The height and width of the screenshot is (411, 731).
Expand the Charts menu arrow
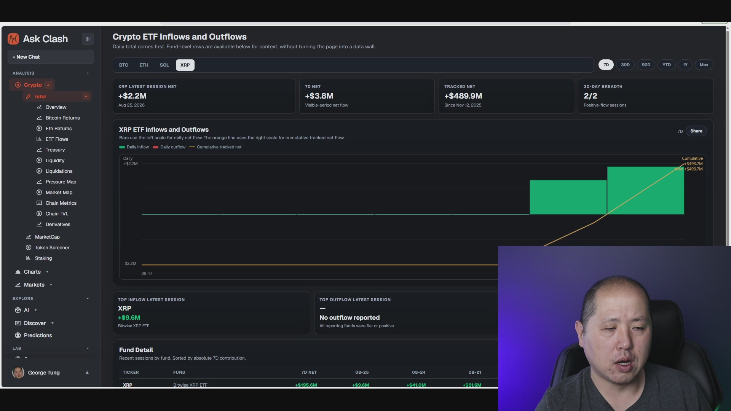coord(47,272)
